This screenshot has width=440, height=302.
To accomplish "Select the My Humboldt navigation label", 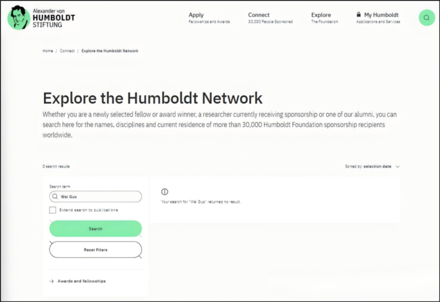I will pyautogui.click(x=381, y=15).
